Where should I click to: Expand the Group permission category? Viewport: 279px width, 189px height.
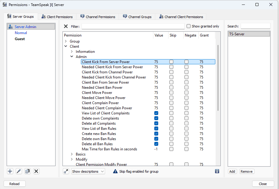[66, 41]
